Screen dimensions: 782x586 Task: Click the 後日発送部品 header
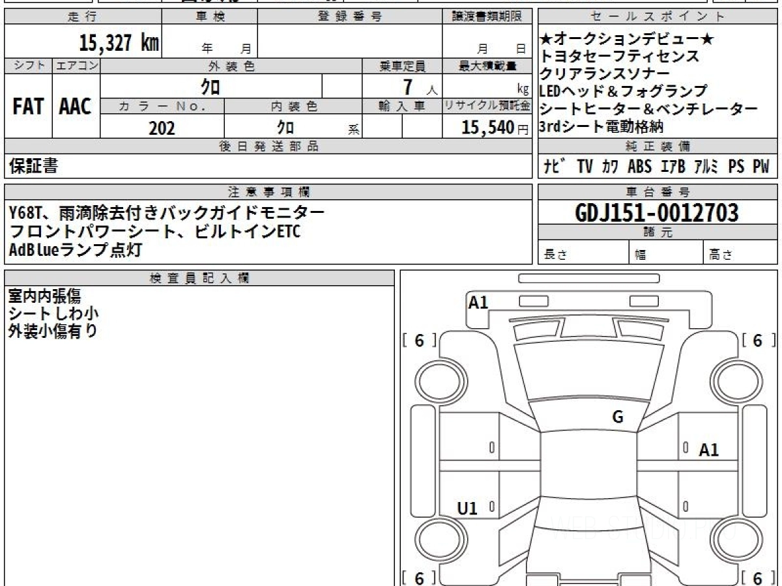click(x=268, y=146)
